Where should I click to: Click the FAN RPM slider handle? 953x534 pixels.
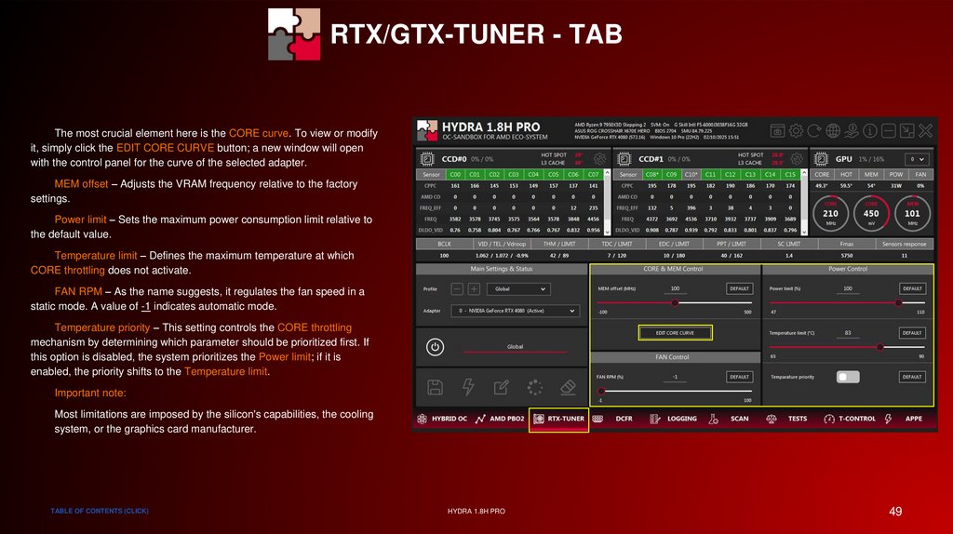click(x=600, y=391)
